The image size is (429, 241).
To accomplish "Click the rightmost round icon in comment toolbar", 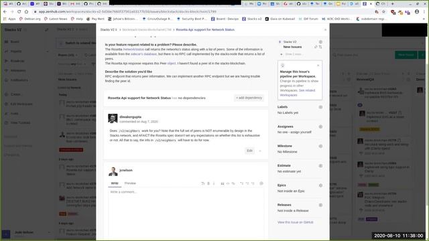I will [x=261, y=183].
